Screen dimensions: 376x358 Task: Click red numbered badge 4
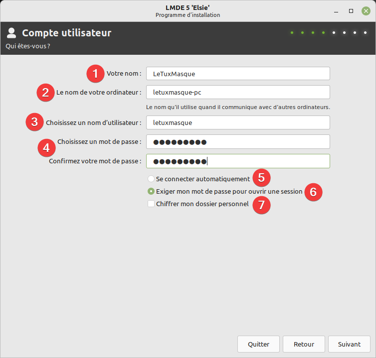[46, 148]
